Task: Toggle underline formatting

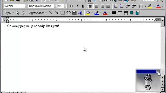Action: tap(83, 6)
